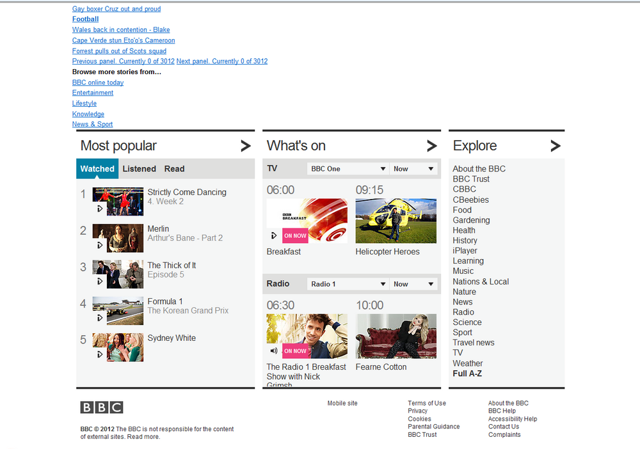
Task: Open the BBC One channel dropdown
Action: click(348, 169)
